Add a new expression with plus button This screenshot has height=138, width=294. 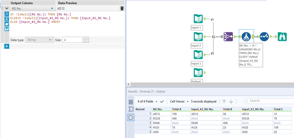pyautogui.click(x=7, y=46)
